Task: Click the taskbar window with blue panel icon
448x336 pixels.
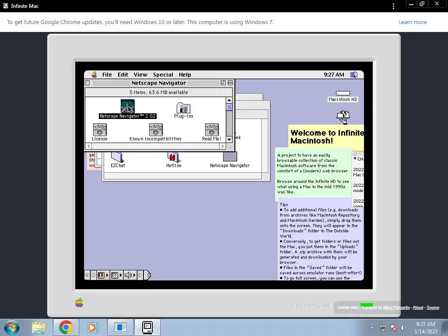Action: pos(120,327)
